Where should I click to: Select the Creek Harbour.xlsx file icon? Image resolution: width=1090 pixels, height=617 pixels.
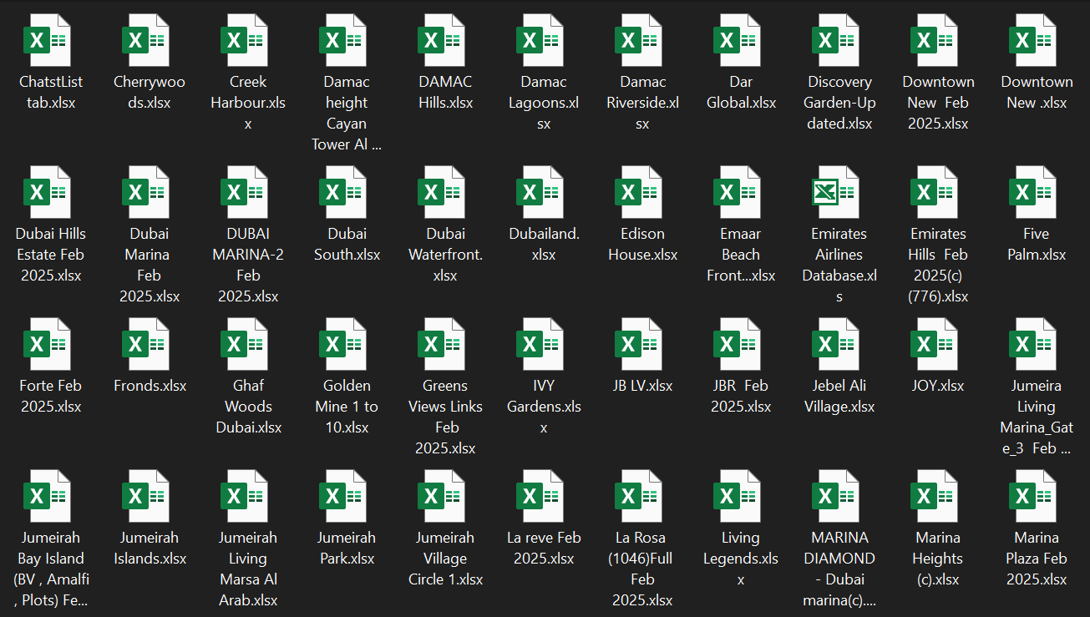click(247, 40)
